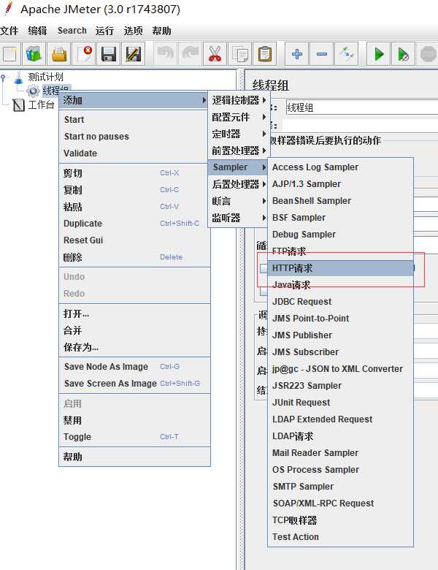This screenshot has width=438, height=570.
Task: Click the Toggle arrows toolbar icon
Action: click(347, 55)
